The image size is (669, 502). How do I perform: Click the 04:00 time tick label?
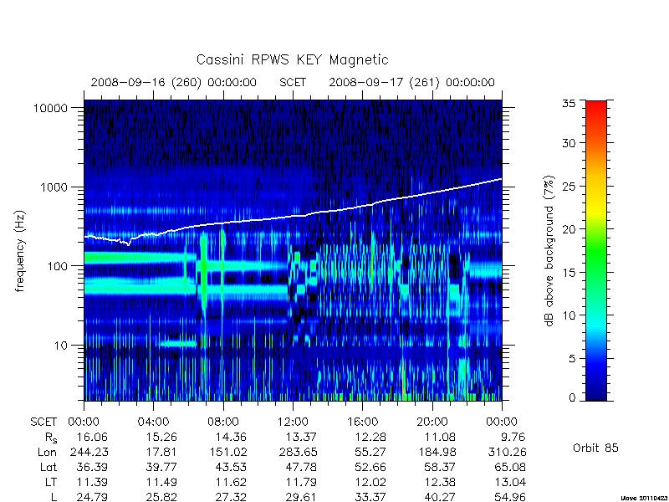(153, 423)
